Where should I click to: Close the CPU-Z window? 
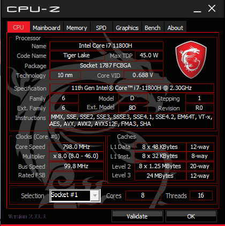pos(212,9)
